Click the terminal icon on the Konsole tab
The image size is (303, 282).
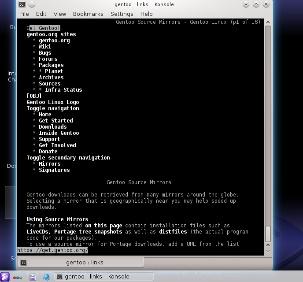coord(24,262)
